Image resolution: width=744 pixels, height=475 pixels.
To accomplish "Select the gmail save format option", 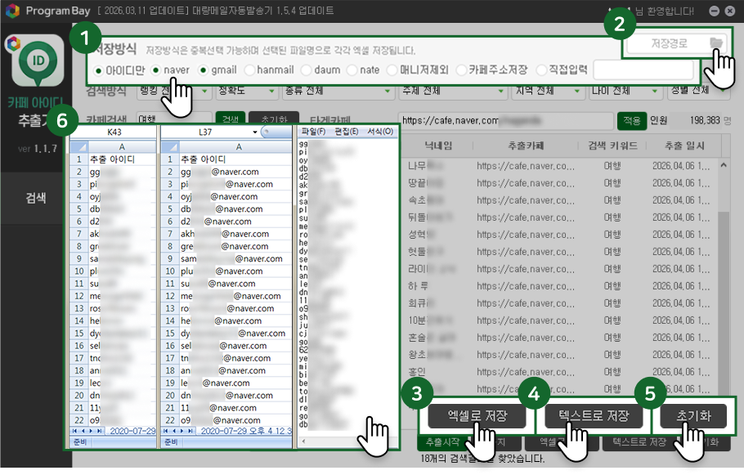I will pyautogui.click(x=204, y=70).
